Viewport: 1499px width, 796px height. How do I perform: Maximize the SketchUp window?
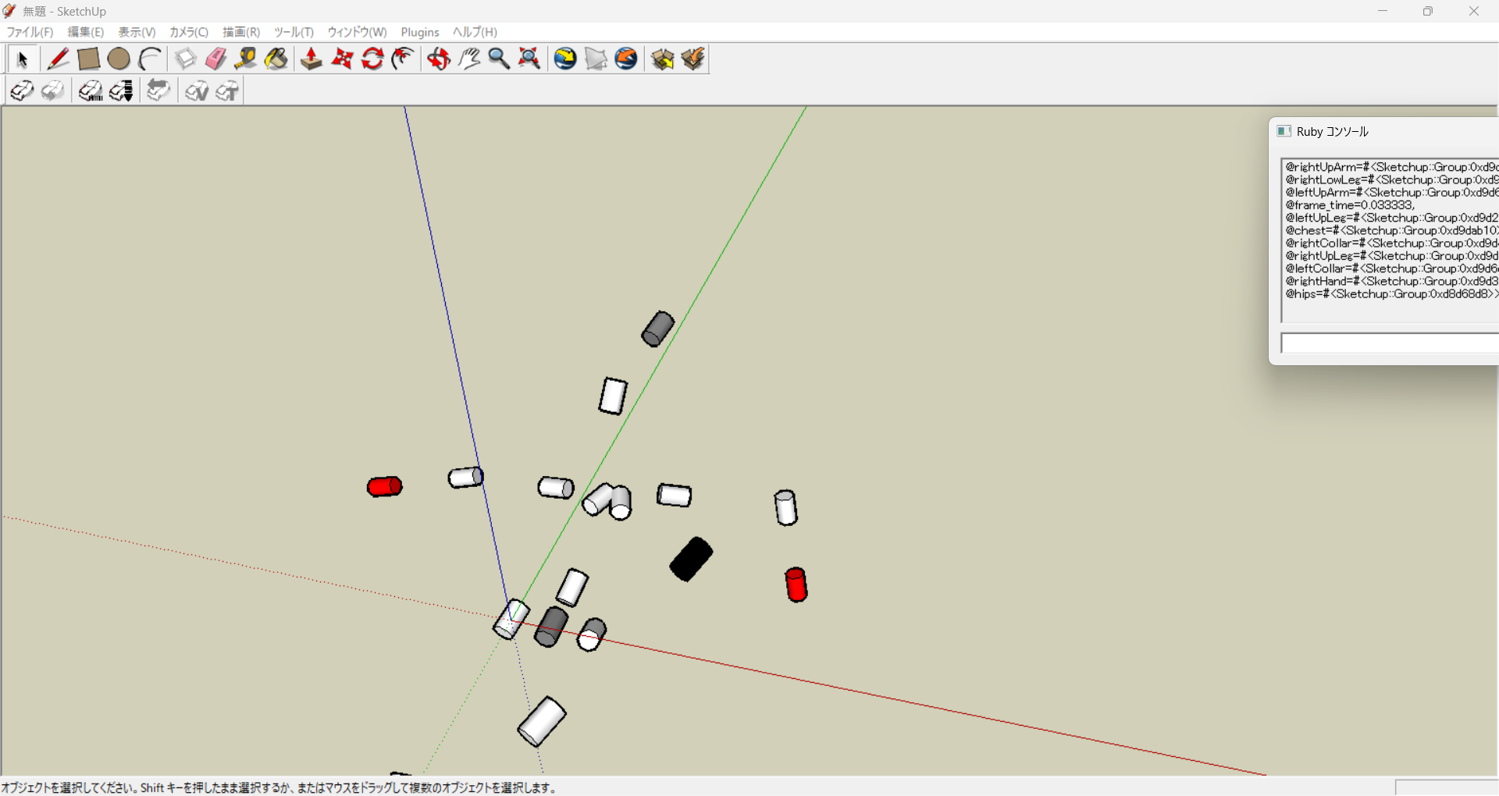tap(1428, 11)
